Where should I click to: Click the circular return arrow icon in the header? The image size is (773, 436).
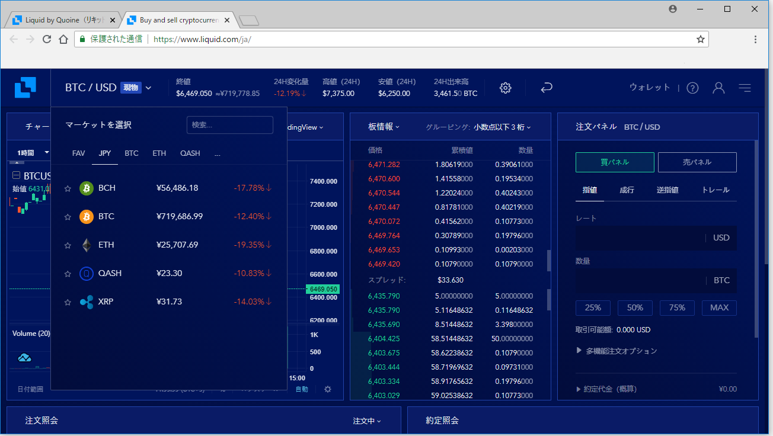pyautogui.click(x=546, y=87)
